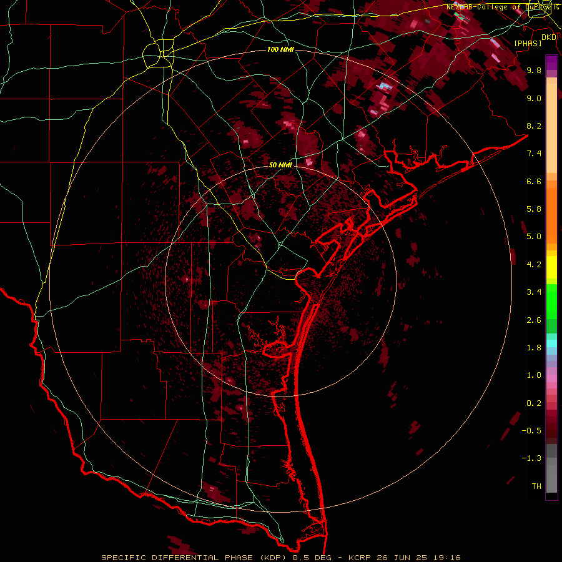562x562 pixels.
Task: Select the 1.0 value on the scale
Action: [x=534, y=375]
